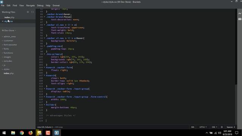Click the Working Files gear settings icon
Image resolution: width=242 pixels, height=136 pixels.
[x=28, y=12]
